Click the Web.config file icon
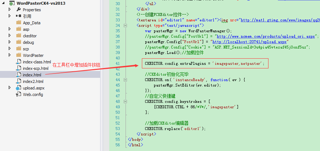Viewport: 320px width, 151px height. tap(19, 95)
